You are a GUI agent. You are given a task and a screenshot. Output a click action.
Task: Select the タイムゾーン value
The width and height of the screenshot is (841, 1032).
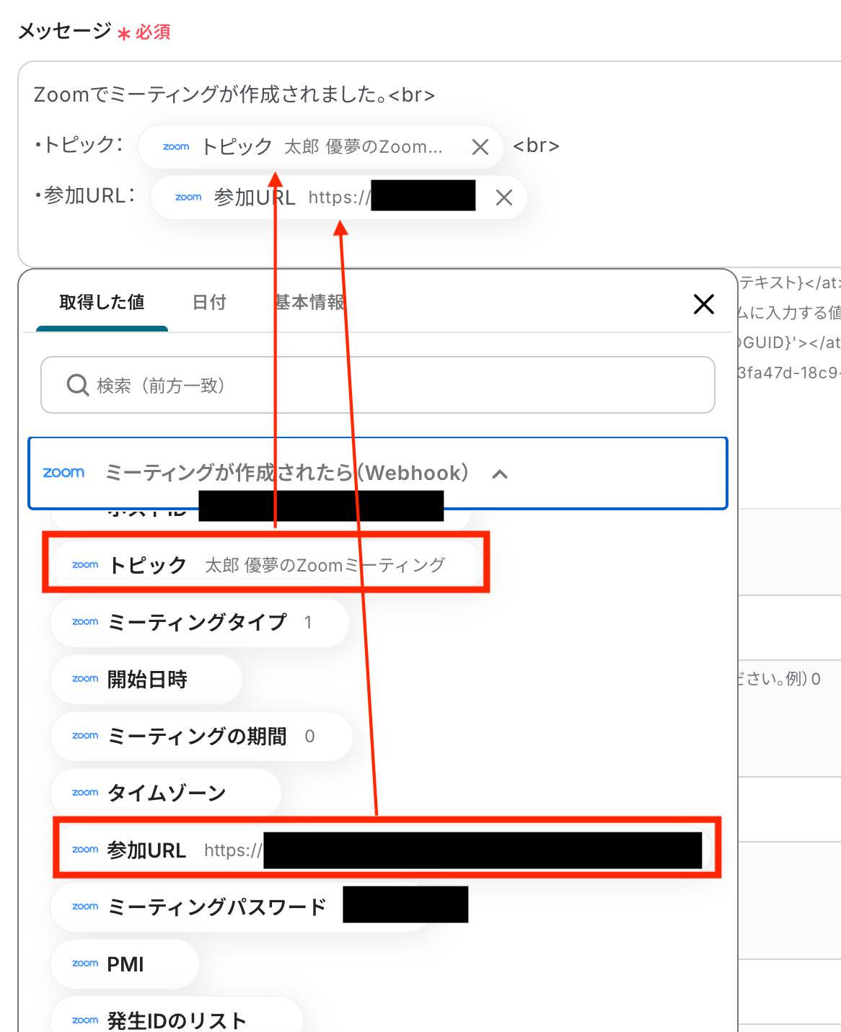(x=165, y=793)
